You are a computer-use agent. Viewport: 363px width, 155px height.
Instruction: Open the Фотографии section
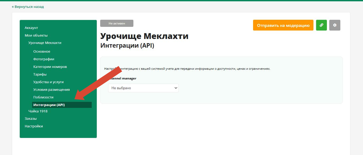44,59
